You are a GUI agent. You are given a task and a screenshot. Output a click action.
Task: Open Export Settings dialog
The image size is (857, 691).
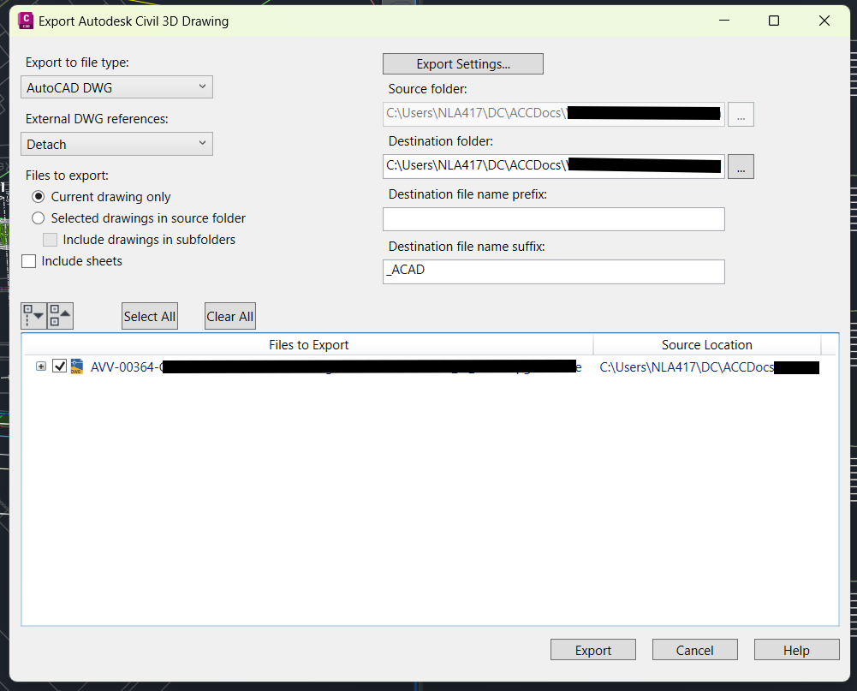click(x=463, y=64)
